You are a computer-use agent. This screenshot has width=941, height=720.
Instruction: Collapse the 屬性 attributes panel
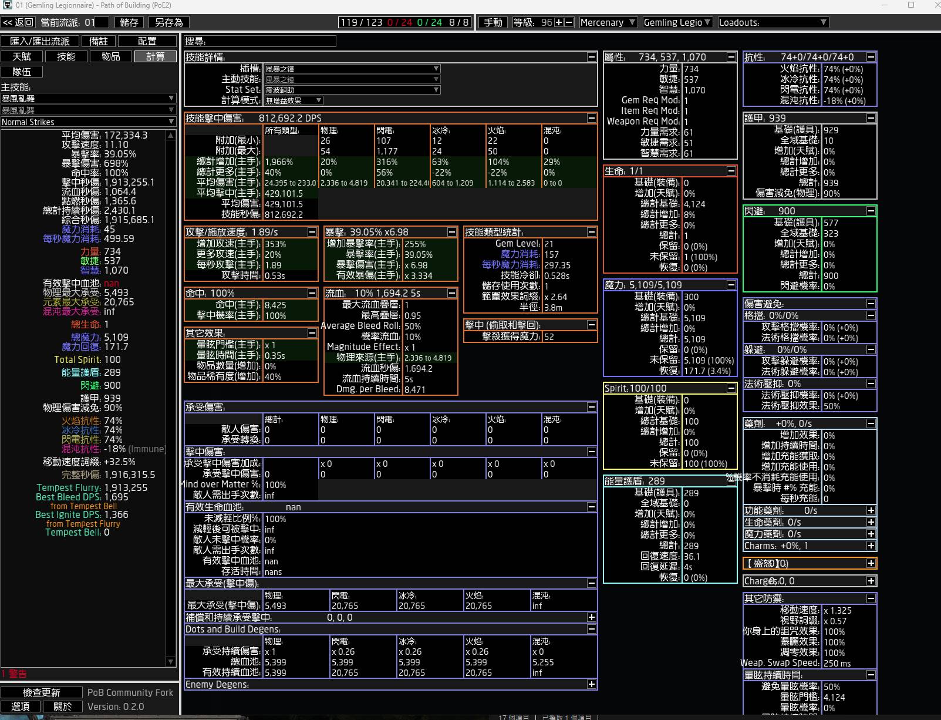tap(731, 57)
